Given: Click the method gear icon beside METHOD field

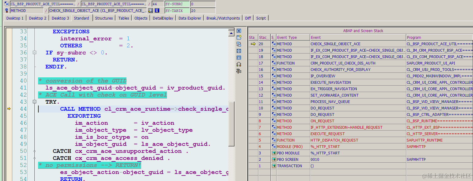Looking at the screenshot, I should 7,10.
